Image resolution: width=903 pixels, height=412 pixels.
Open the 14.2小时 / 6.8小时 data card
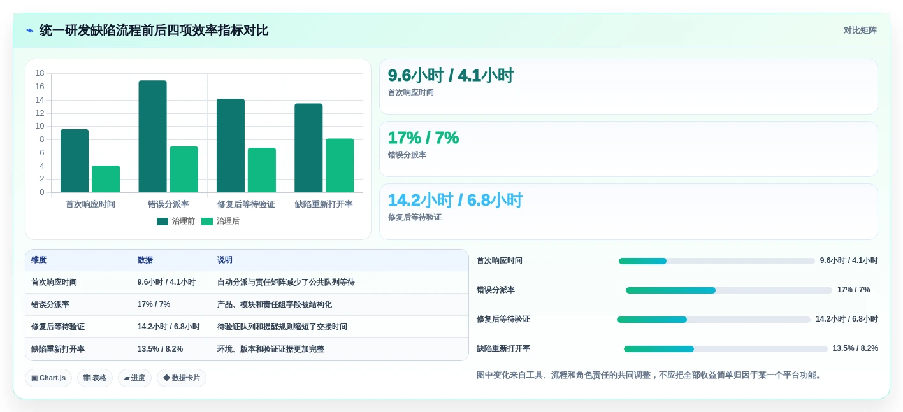pyautogui.click(x=628, y=211)
